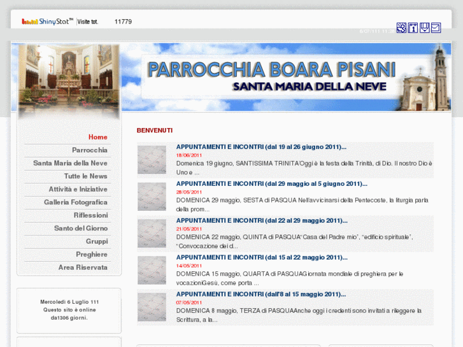The width and height of the screenshot is (463, 347).
Task: Click SANTA MARIA DELLA NEVE banner subtitle
Action: tap(310, 87)
